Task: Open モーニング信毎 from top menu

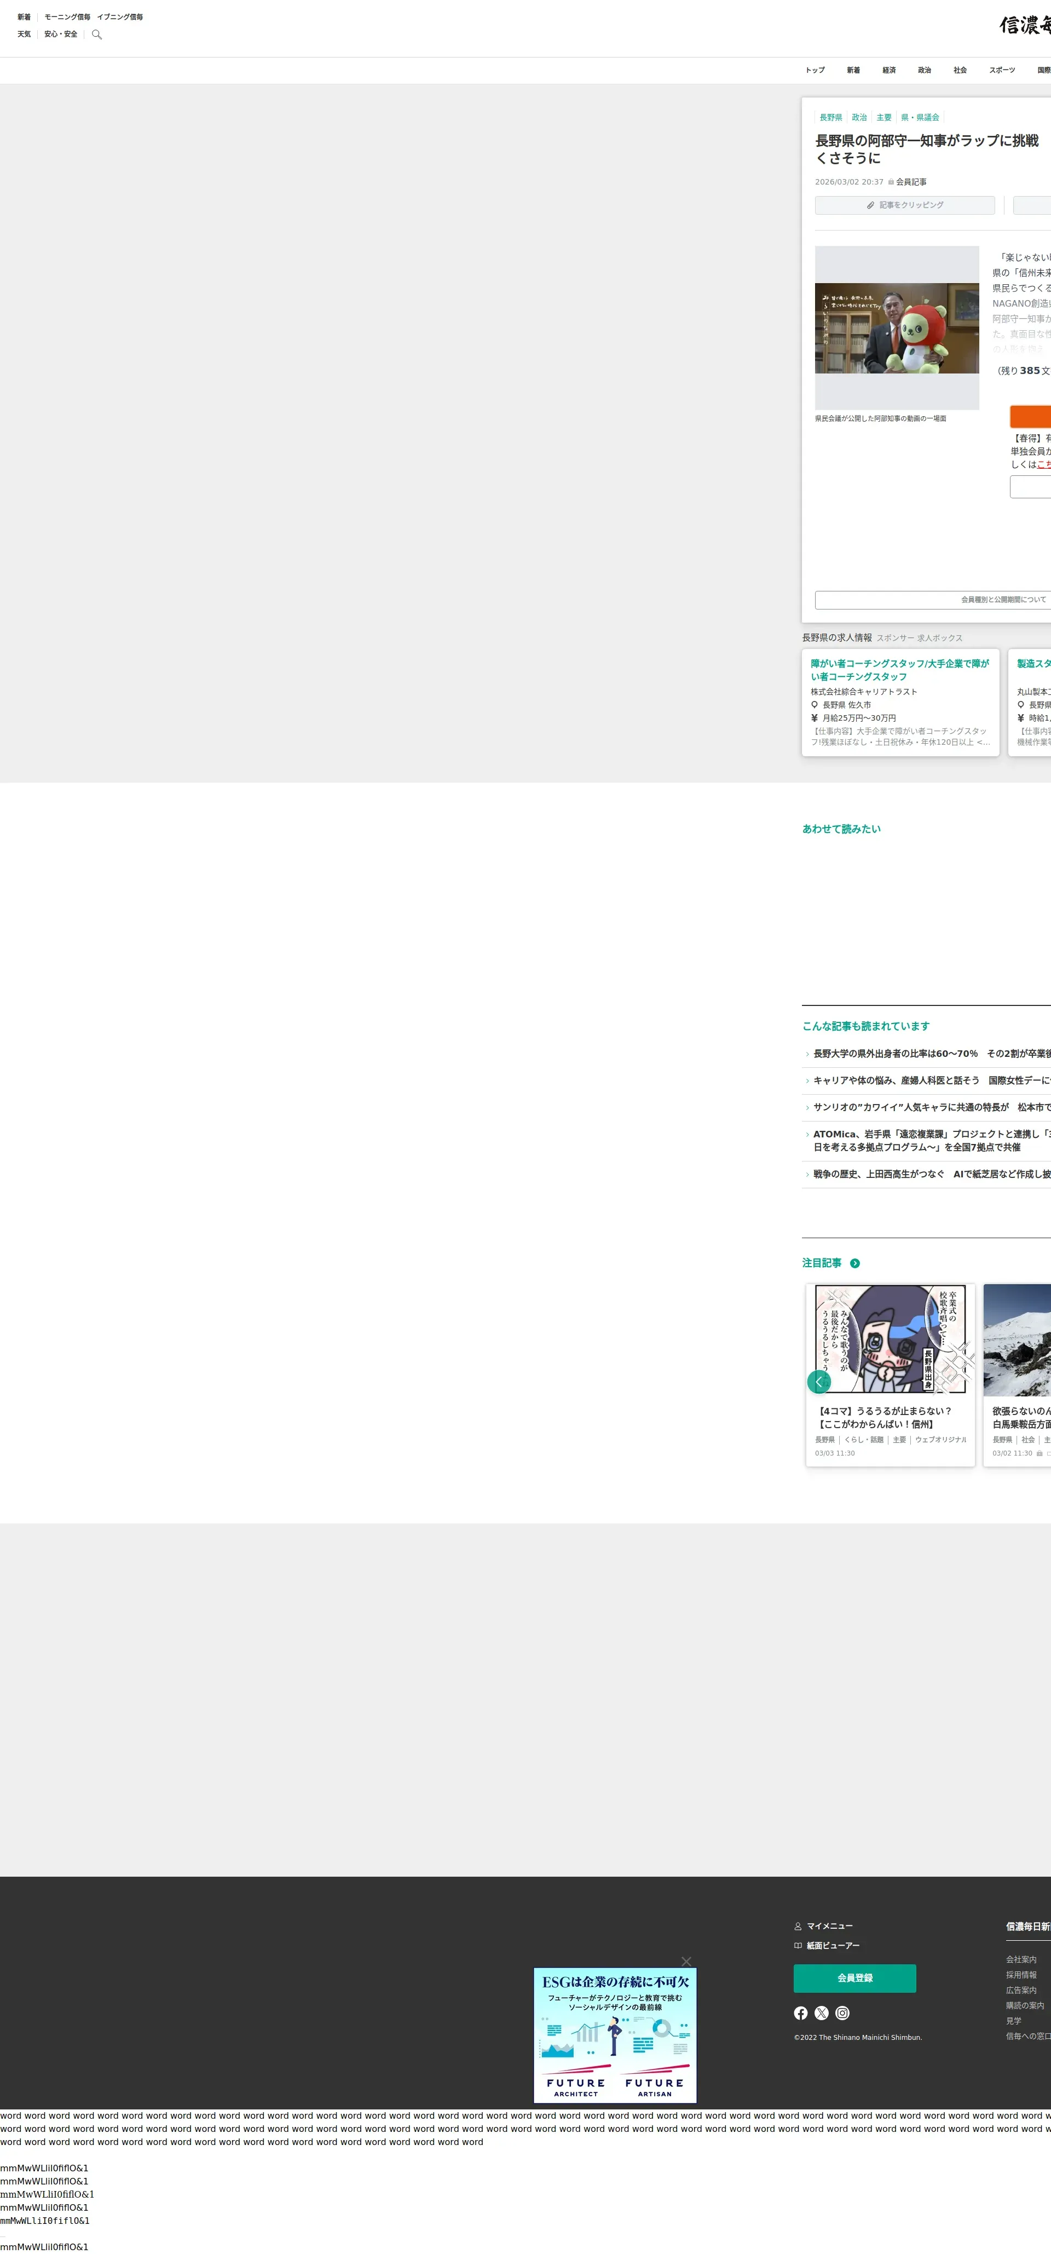Action: click(67, 16)
